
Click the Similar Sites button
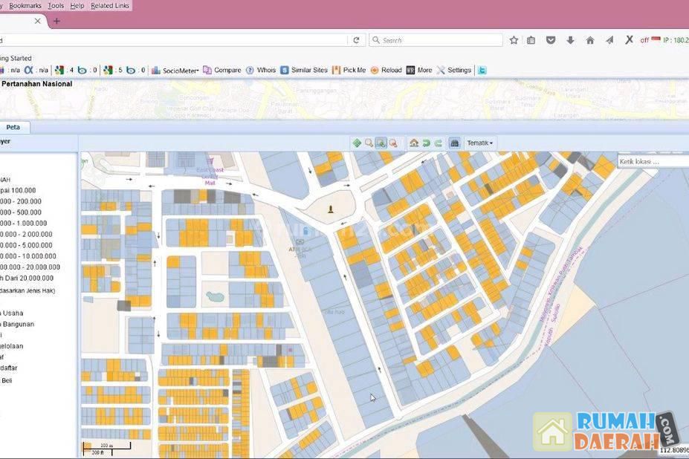(304, 71)
